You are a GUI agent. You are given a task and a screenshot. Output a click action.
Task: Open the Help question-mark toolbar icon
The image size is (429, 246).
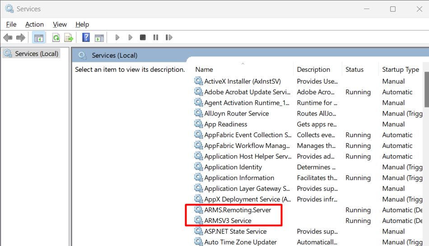tap(86, 37)
